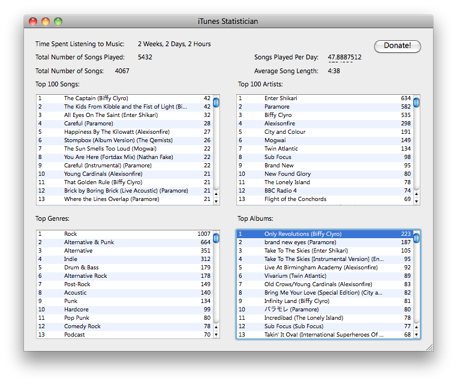Click Top 100 Songs scrollbar thumb
This screenshot has width=457, height=384.
[x=216, y=103]
